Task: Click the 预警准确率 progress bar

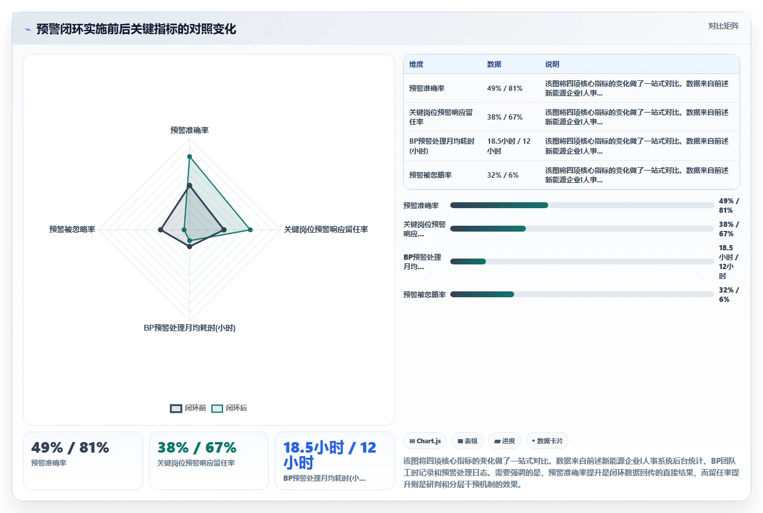Action: (x=582, y=205)
